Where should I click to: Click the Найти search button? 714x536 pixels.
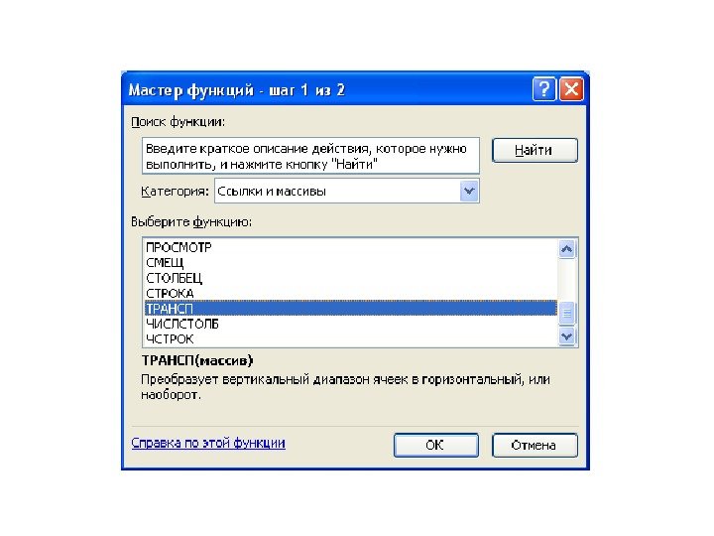(x=535, y=150)
